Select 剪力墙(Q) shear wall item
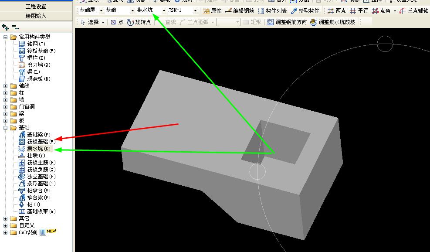 coord(35,65)
